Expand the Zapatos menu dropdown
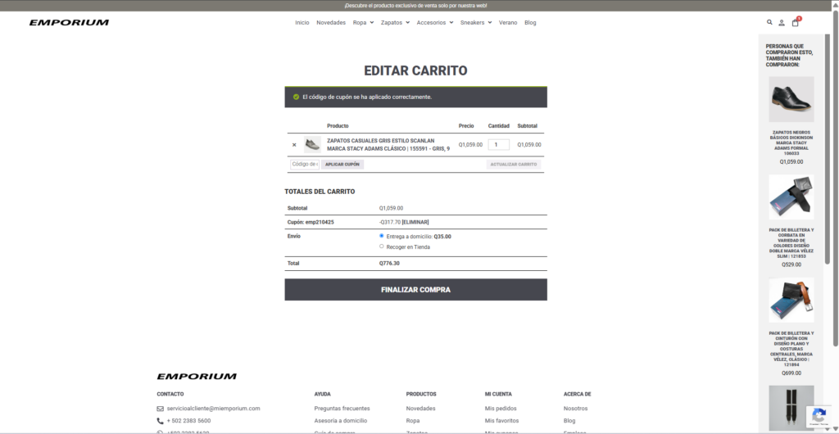 pyautogui.click(x=396, y=22)
